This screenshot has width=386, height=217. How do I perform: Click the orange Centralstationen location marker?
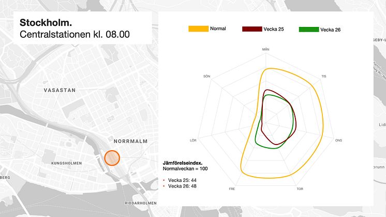[112, 158]
